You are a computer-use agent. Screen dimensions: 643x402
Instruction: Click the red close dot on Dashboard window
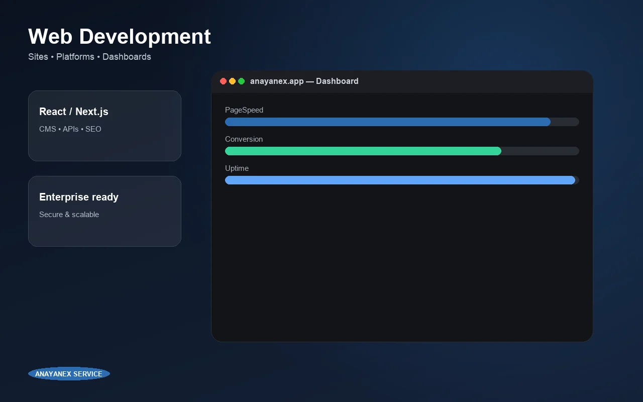click(223, 81)
